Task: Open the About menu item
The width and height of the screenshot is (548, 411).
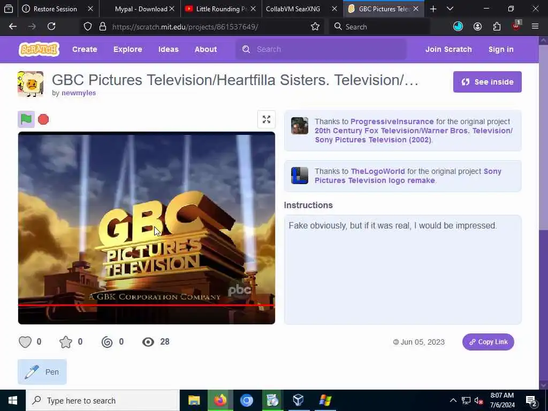Action: click(x=206, y=49)
